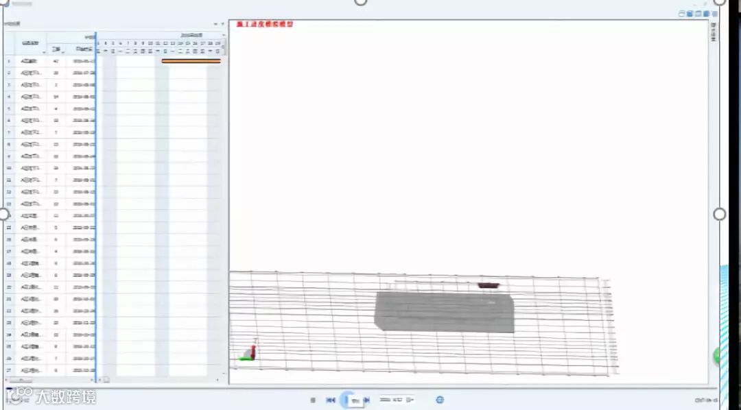Image resolution: width=741 pixels, height=410 pixels.
Task: Stop the construction simulation playback
Action: click(312, 400)
